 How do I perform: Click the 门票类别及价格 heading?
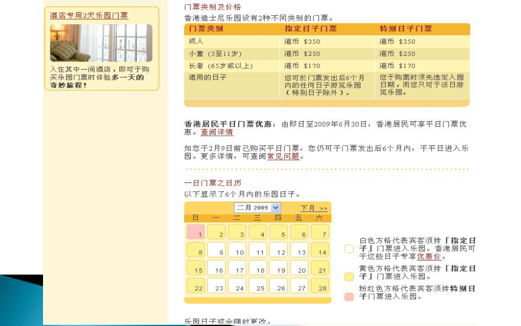pos(213,7)
